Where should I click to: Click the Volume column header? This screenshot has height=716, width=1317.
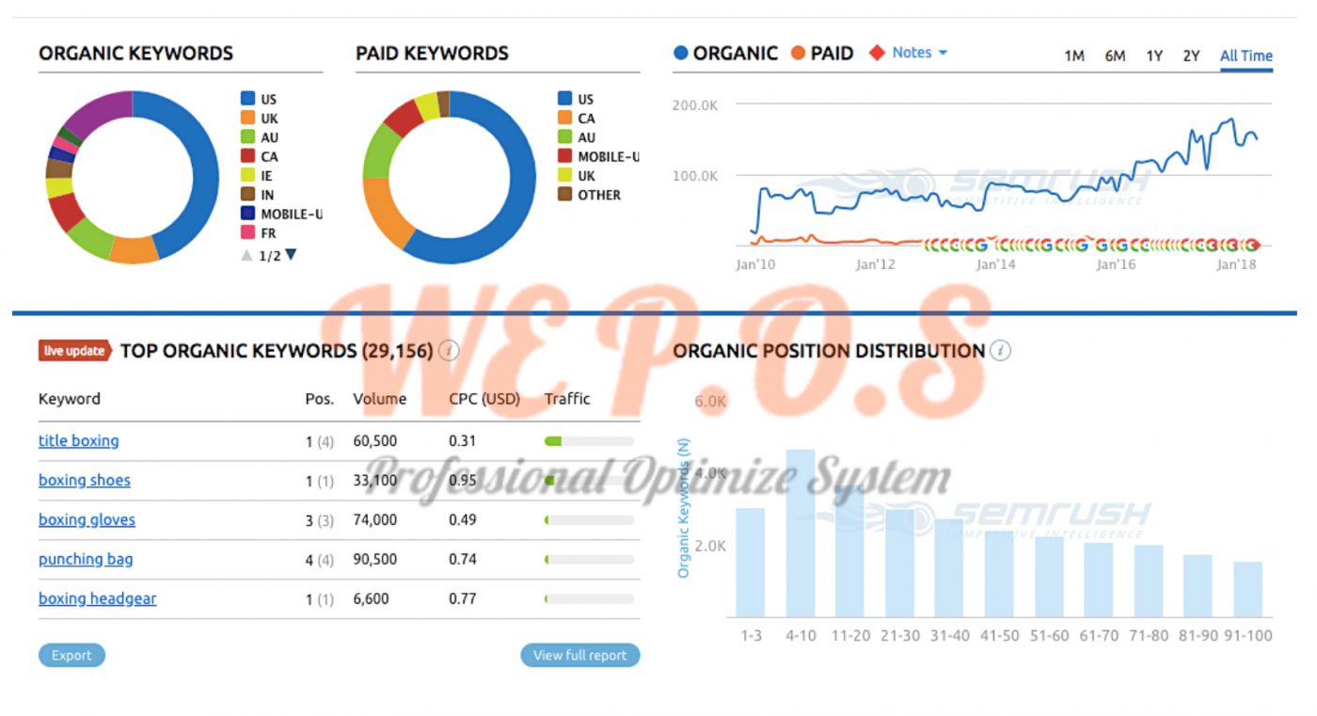[380, 399]
